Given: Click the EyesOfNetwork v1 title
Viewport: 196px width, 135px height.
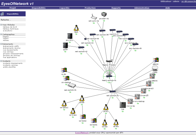Looking at the screenshot, I should (17, 4).
